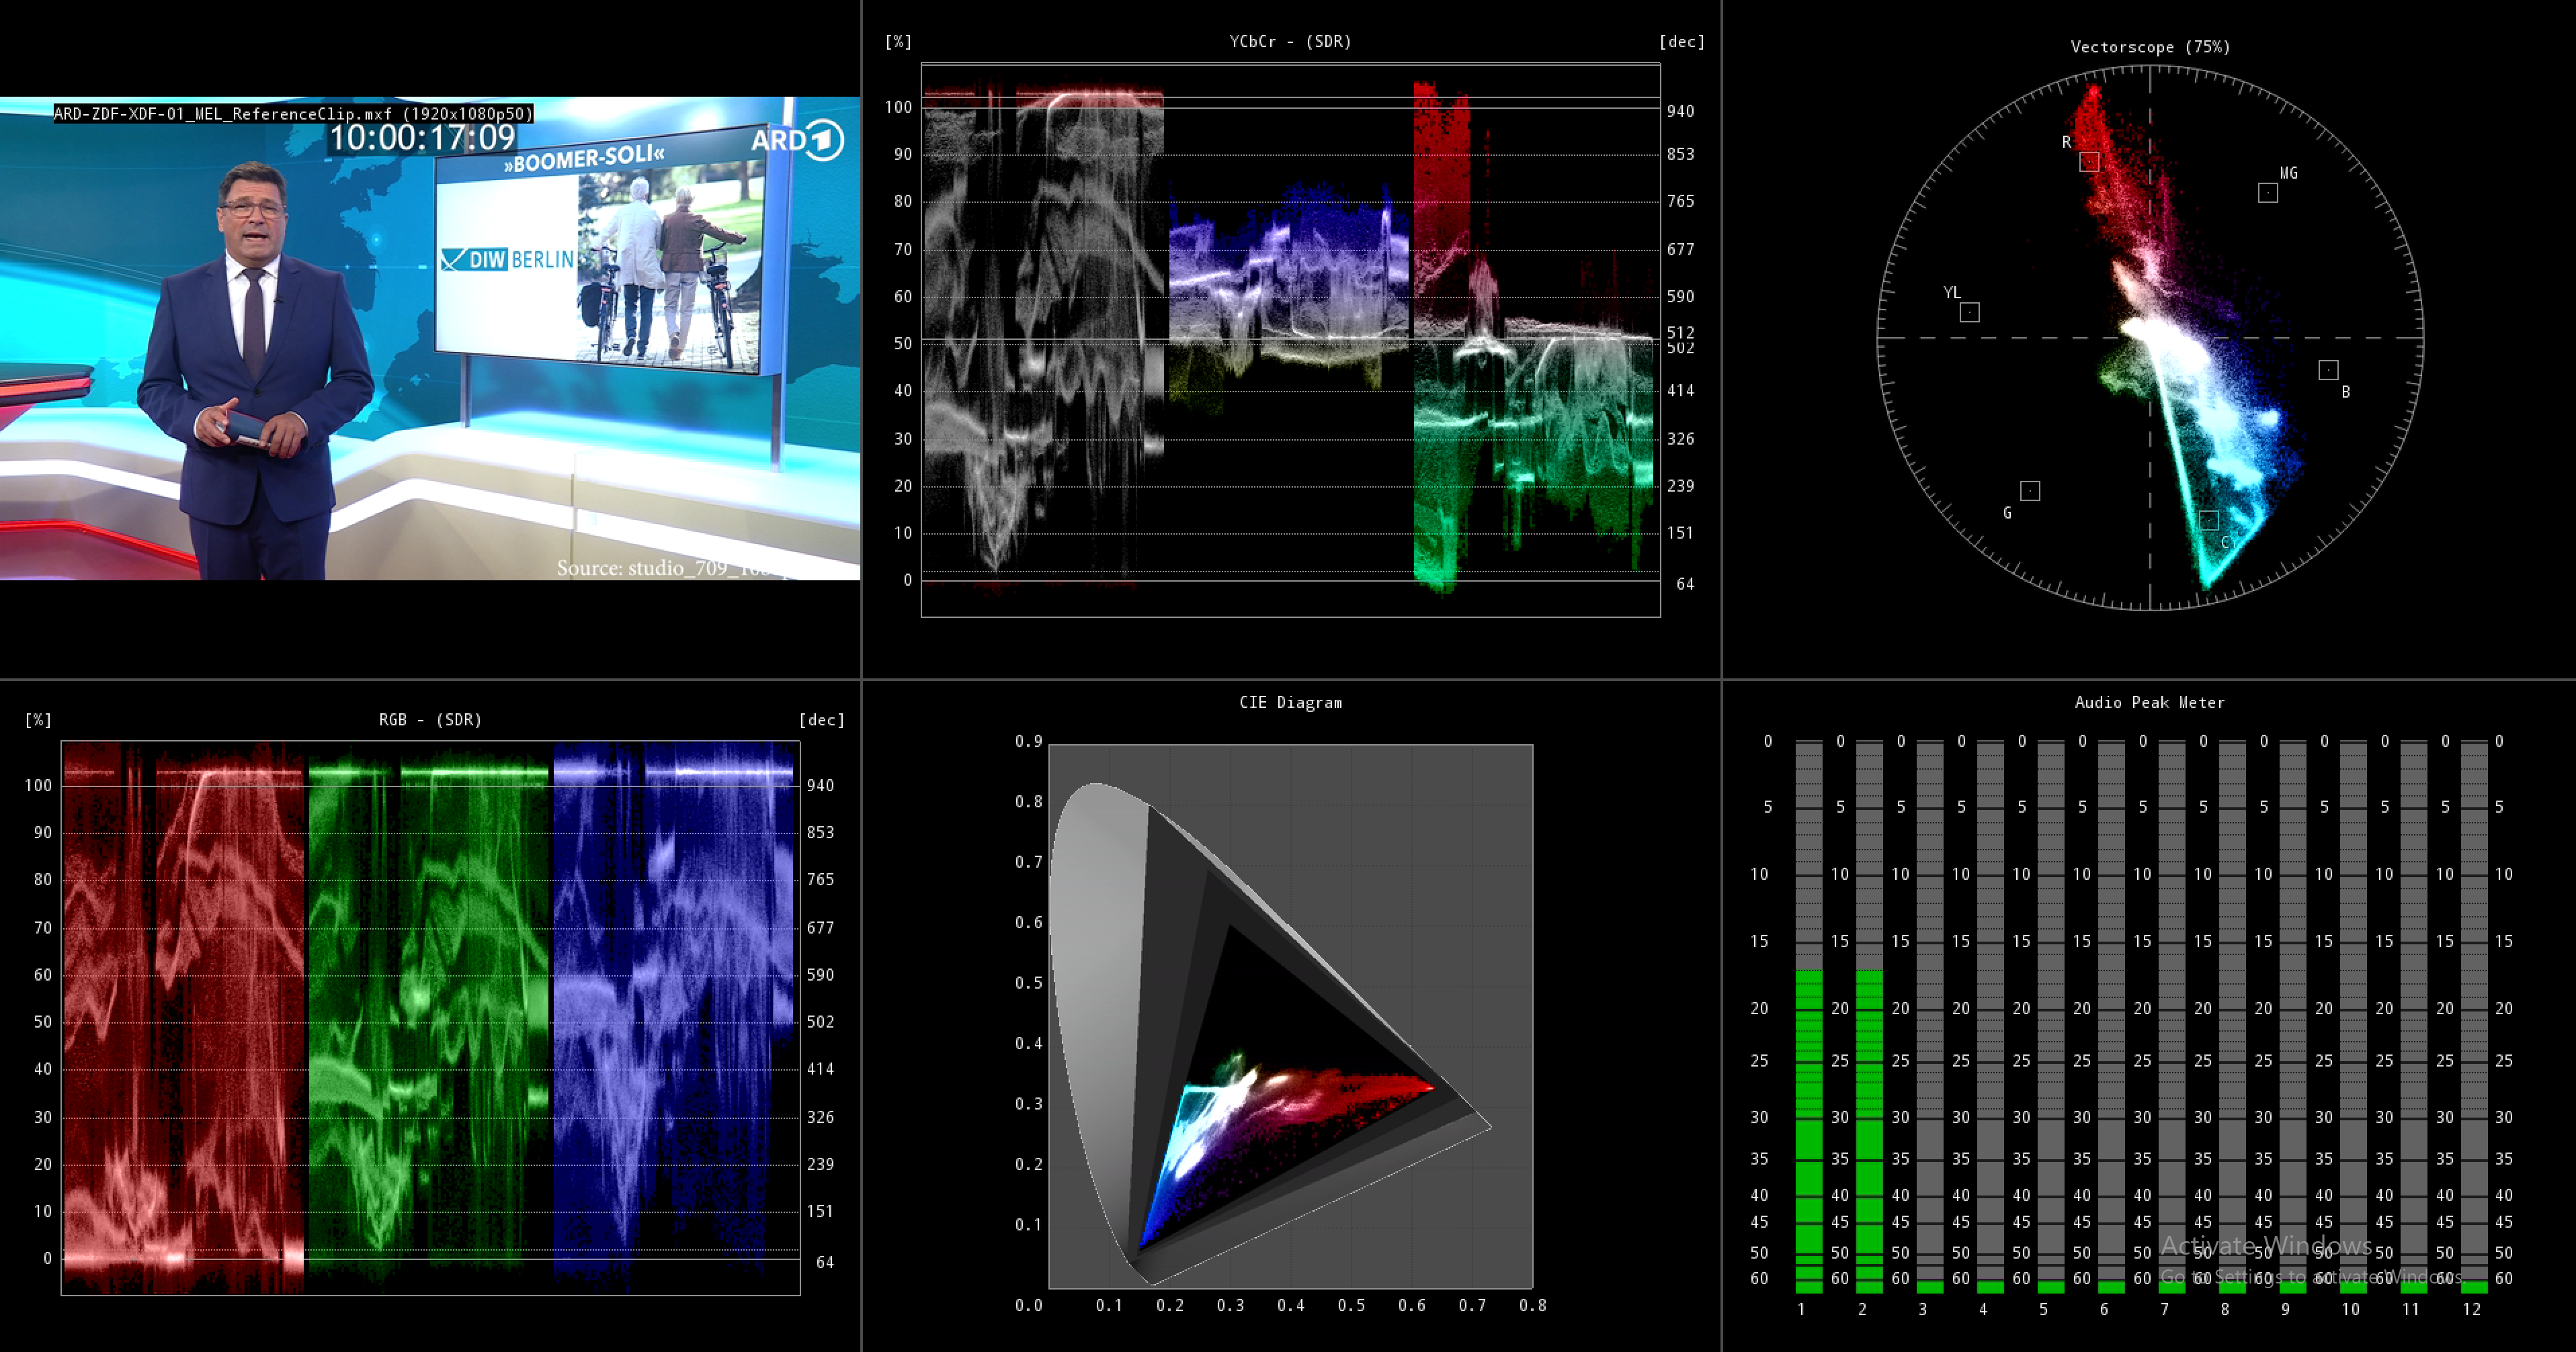Click the ARD-ZDF-XDF-01_MEL_ReferenceClip.mxf filename overlay

click(293, 115)
